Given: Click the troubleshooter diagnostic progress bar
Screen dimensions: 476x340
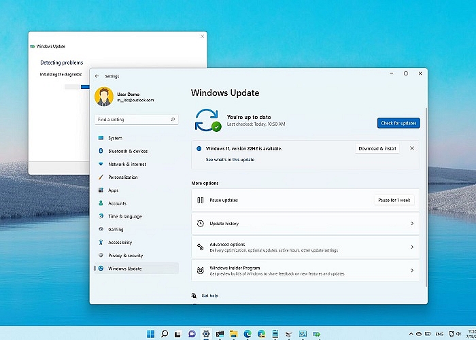Looking at the screenshot, I should pos(77,87).
